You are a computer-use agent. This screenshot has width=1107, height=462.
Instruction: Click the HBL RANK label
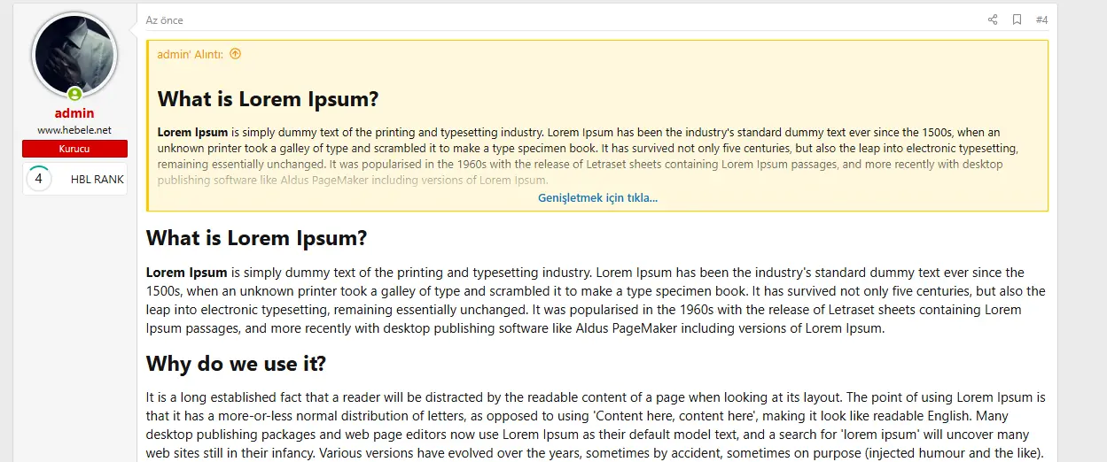point(97,179)
